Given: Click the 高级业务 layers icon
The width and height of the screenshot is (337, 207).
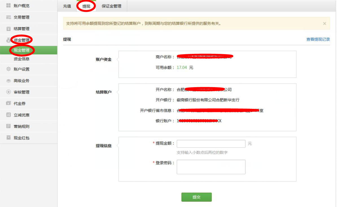Looking at the screenshot, I should click(x=8, y=81).
